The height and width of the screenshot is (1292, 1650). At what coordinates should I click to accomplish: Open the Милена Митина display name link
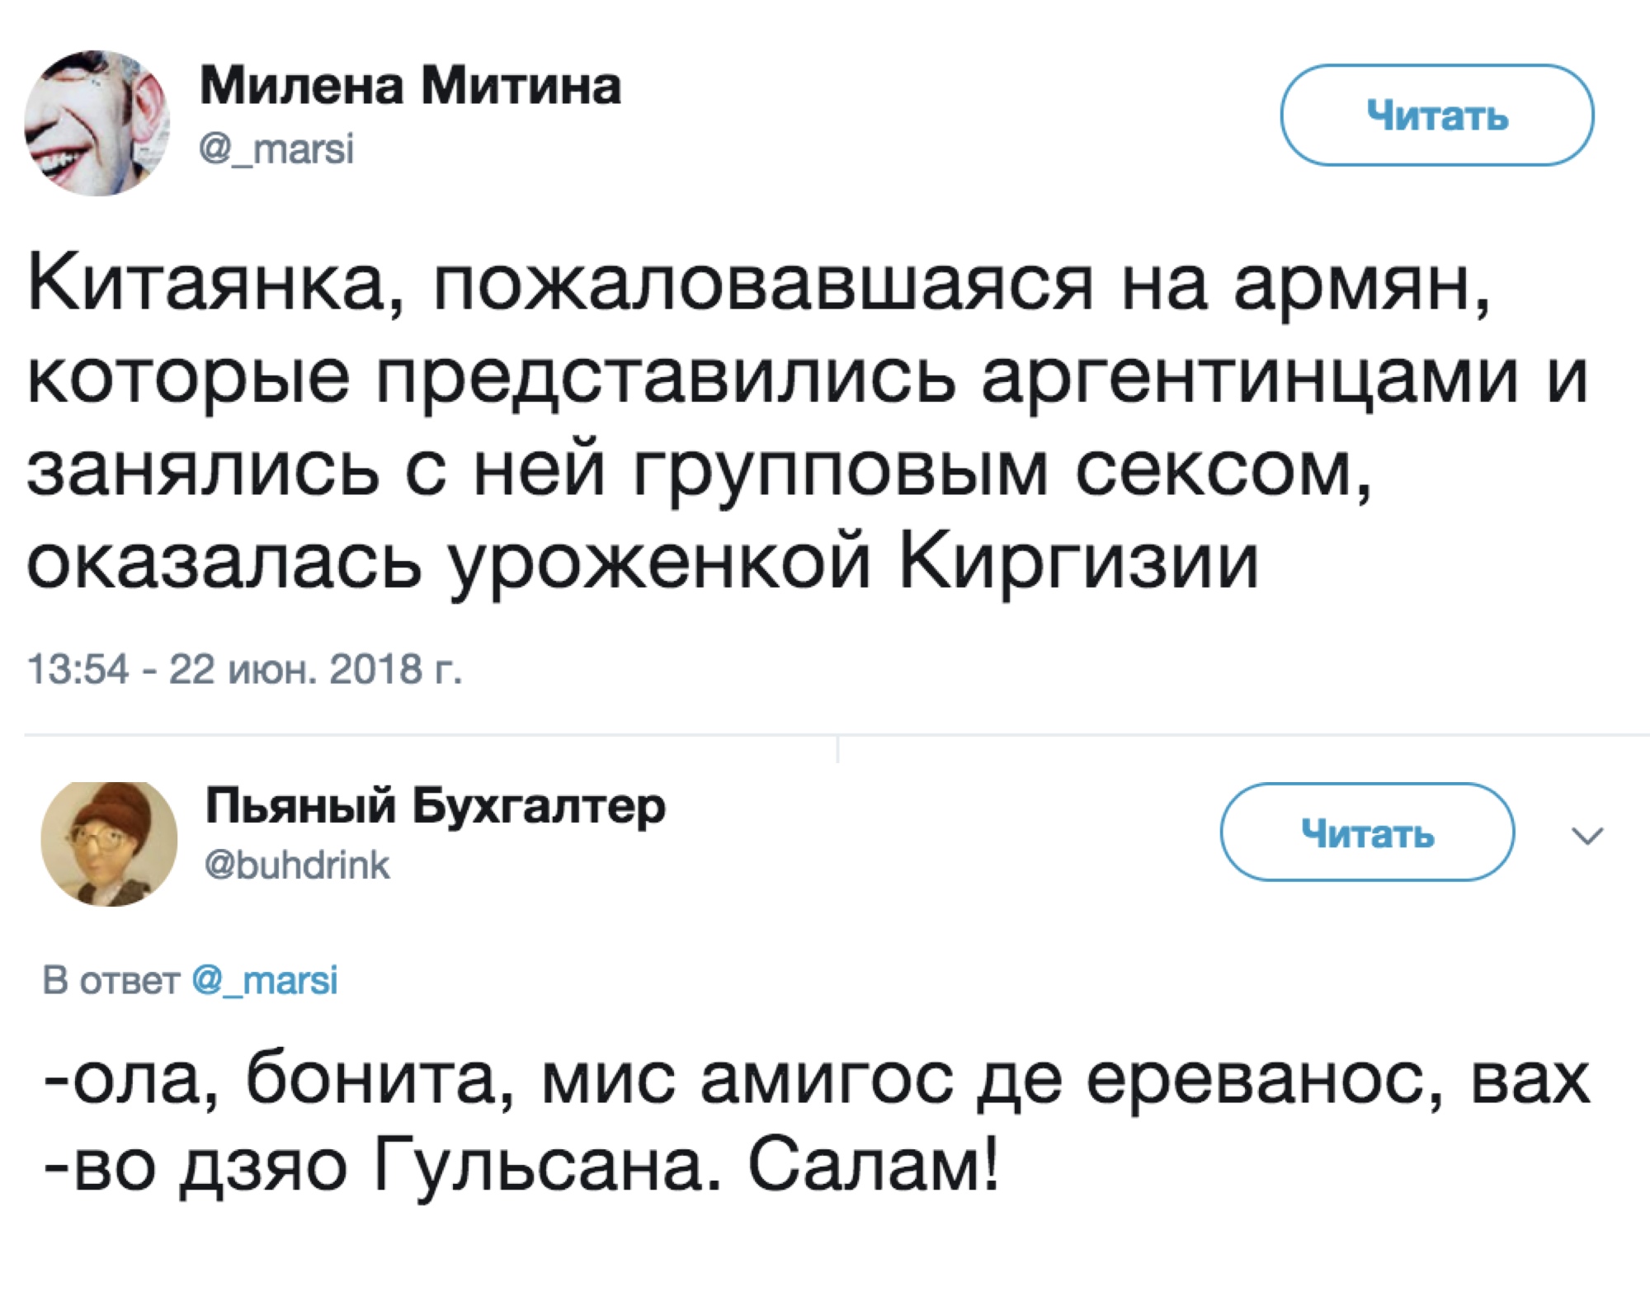[x=410, y=86]
